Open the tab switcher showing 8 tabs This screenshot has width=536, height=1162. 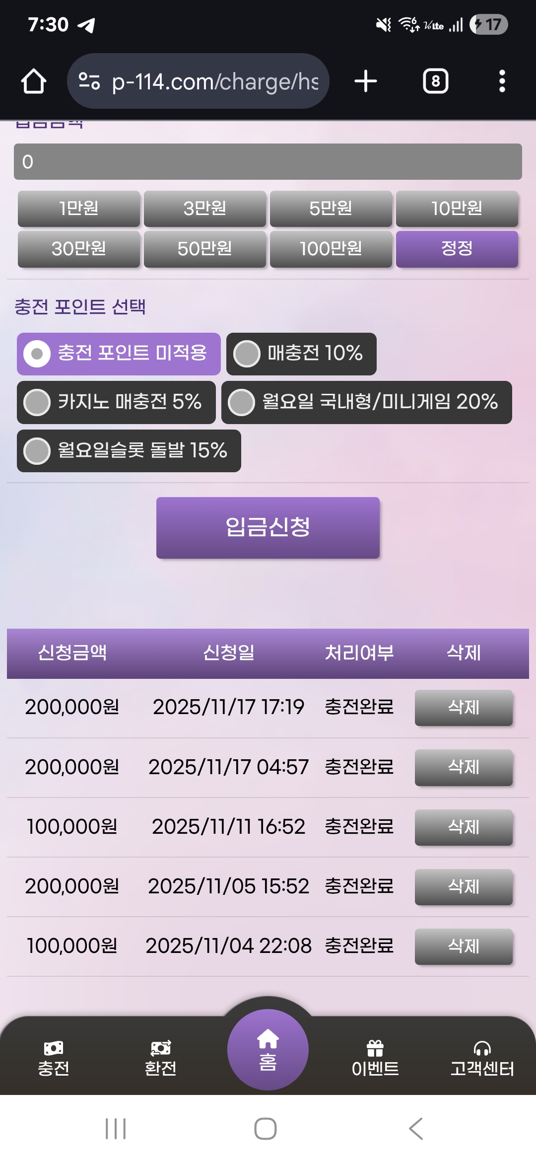click(x=435, y=81)
